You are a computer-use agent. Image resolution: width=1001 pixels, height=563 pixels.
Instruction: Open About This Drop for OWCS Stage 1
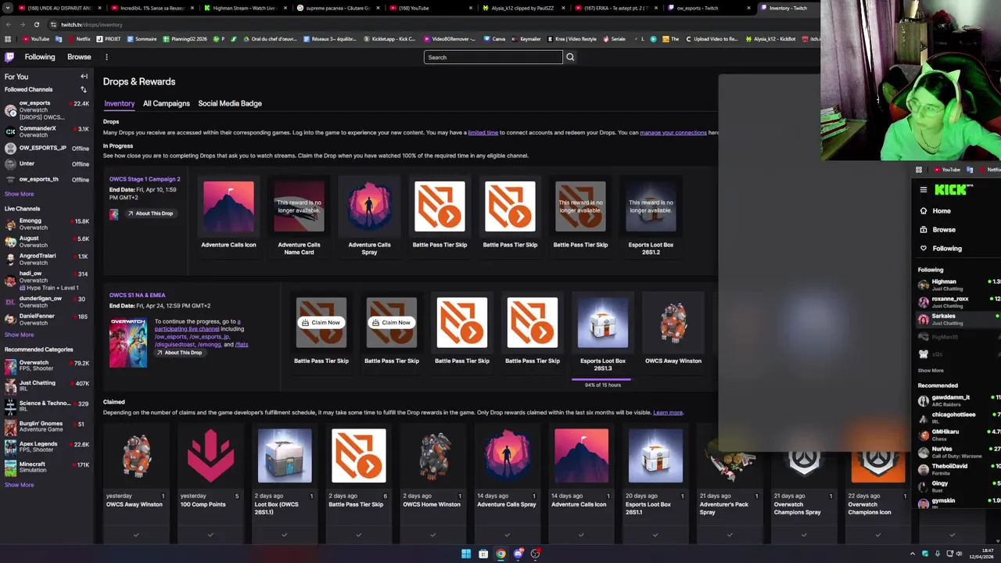(x=150, y=213)
